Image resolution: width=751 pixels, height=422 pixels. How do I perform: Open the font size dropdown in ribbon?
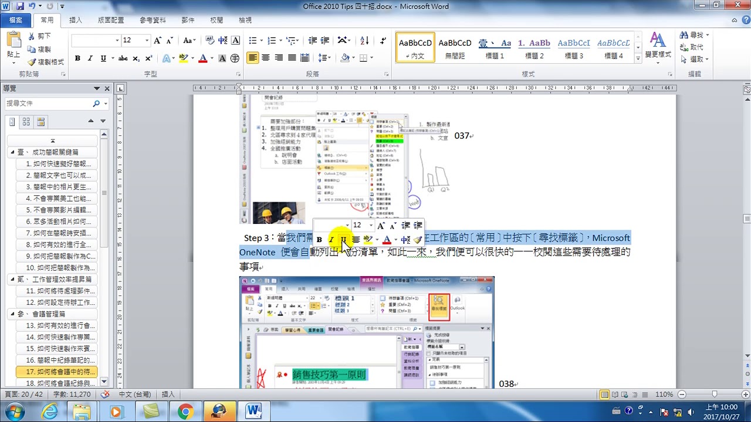click(146, 40)
